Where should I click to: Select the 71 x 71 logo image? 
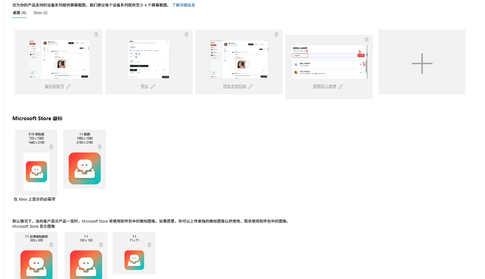(x=134, y=260)
